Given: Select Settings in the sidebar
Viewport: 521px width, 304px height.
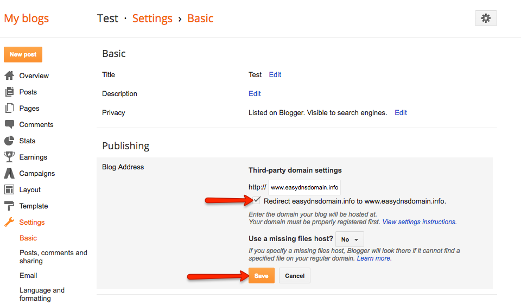Looking at the screenshot, I should pos(32,222).
